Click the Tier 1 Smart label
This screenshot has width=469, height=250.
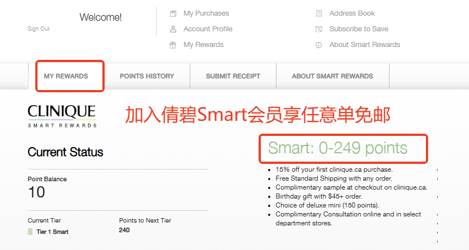coord(53,232)
